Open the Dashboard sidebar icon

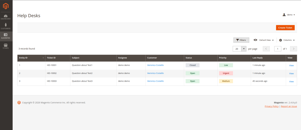[6, 17]
